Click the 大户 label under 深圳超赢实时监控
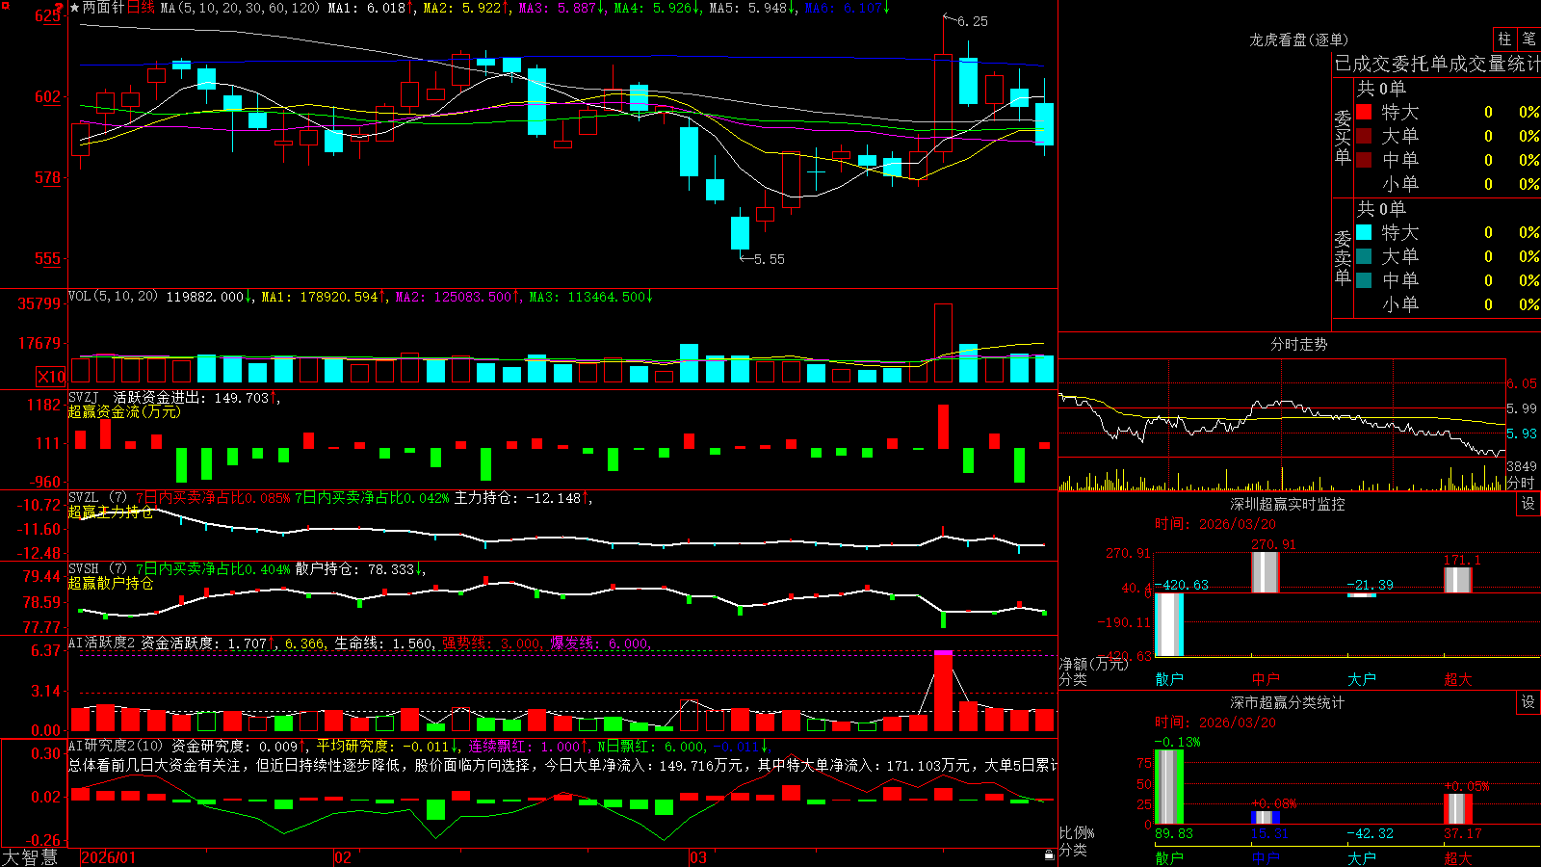The image size is (1541, 867). coord(1362,679)
